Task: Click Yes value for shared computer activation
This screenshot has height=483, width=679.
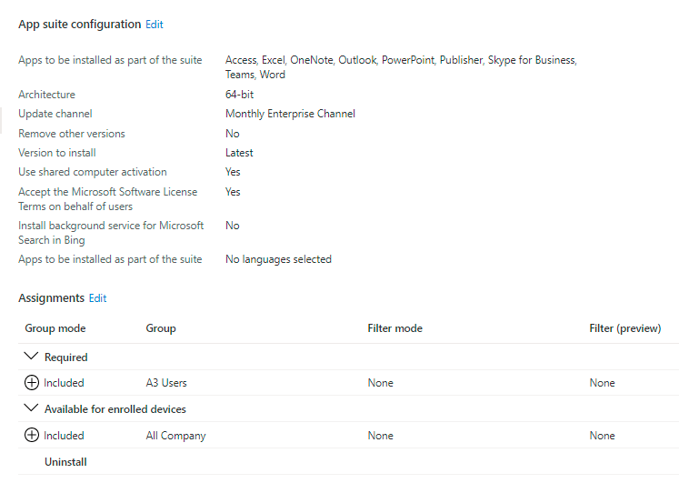Action: pyautogui.click(x=233, y=172)
